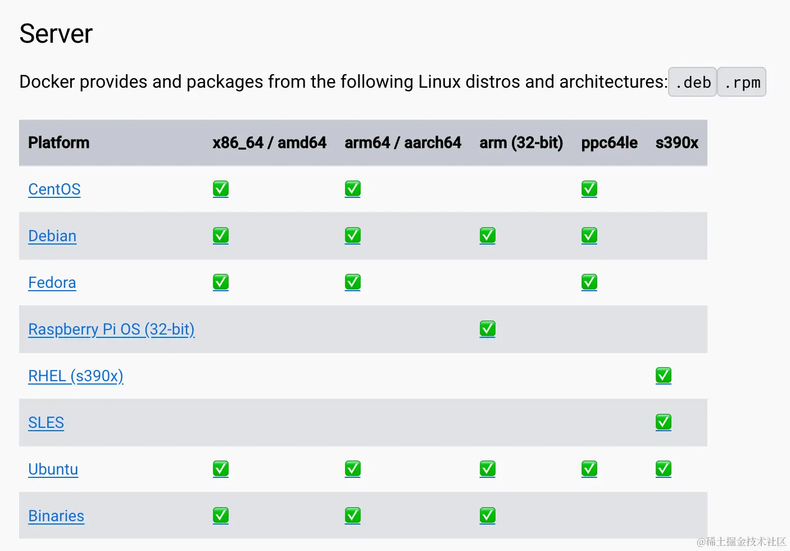
Task: Click the Binaries arm64 checkmark
Action: click(353, 516)
